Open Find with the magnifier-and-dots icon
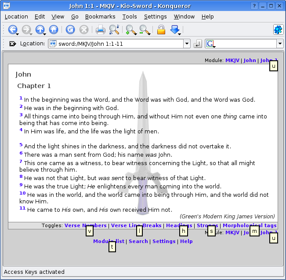 click(x=114, y=29)
